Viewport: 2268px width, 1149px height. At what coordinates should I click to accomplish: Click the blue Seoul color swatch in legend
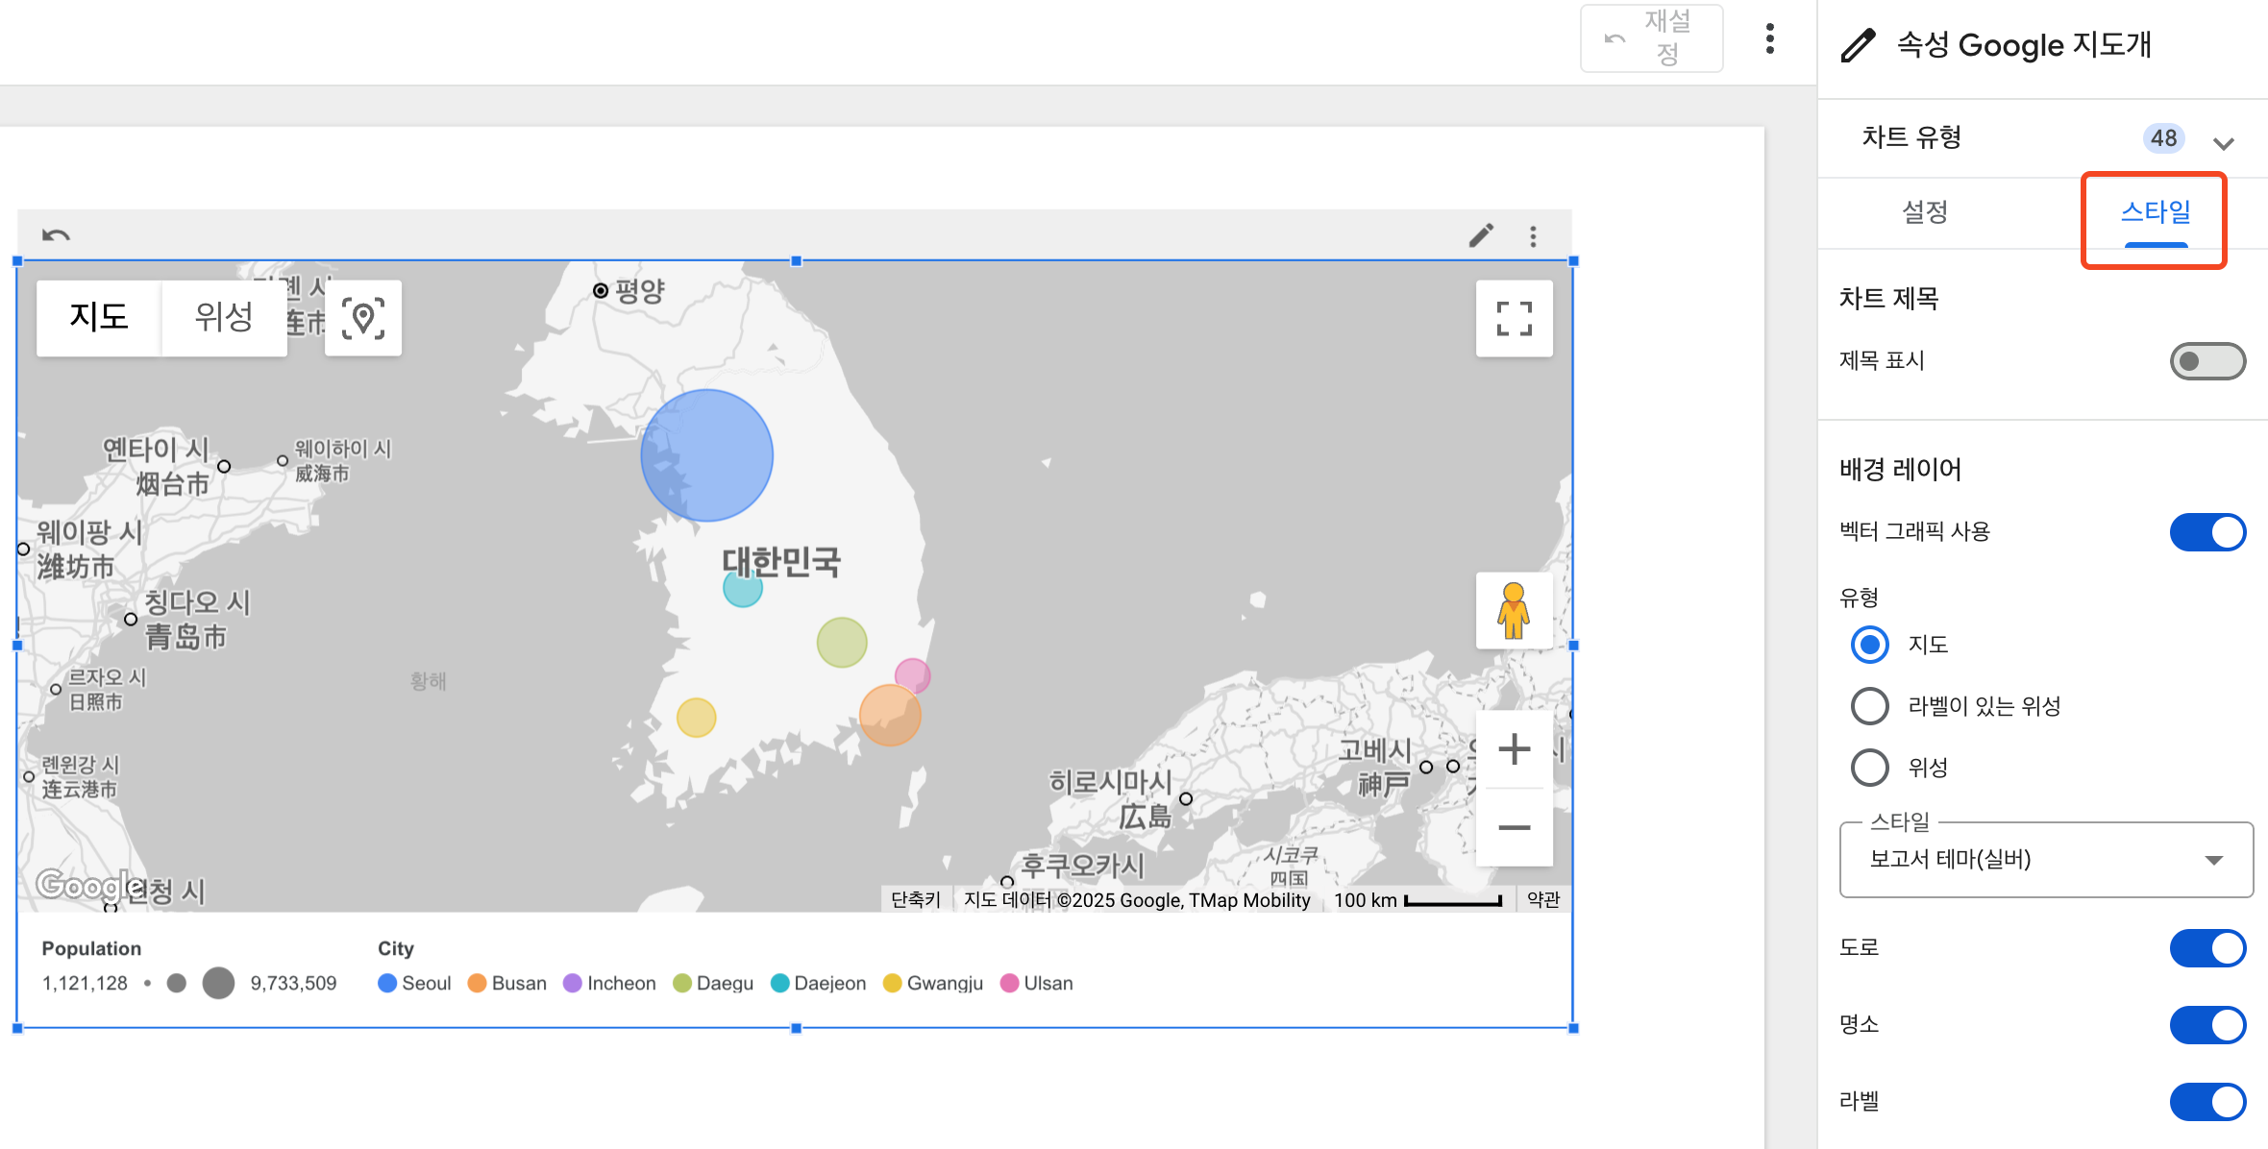click(x=387, y=983)
